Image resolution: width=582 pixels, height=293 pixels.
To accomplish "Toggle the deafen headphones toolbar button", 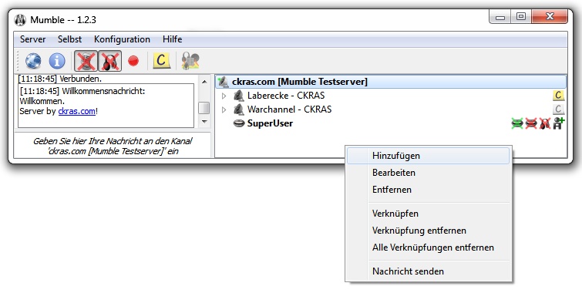I will click(x=110, y=61).
